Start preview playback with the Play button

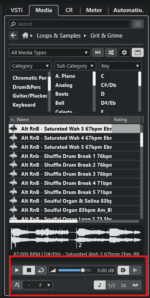[17, 270]
